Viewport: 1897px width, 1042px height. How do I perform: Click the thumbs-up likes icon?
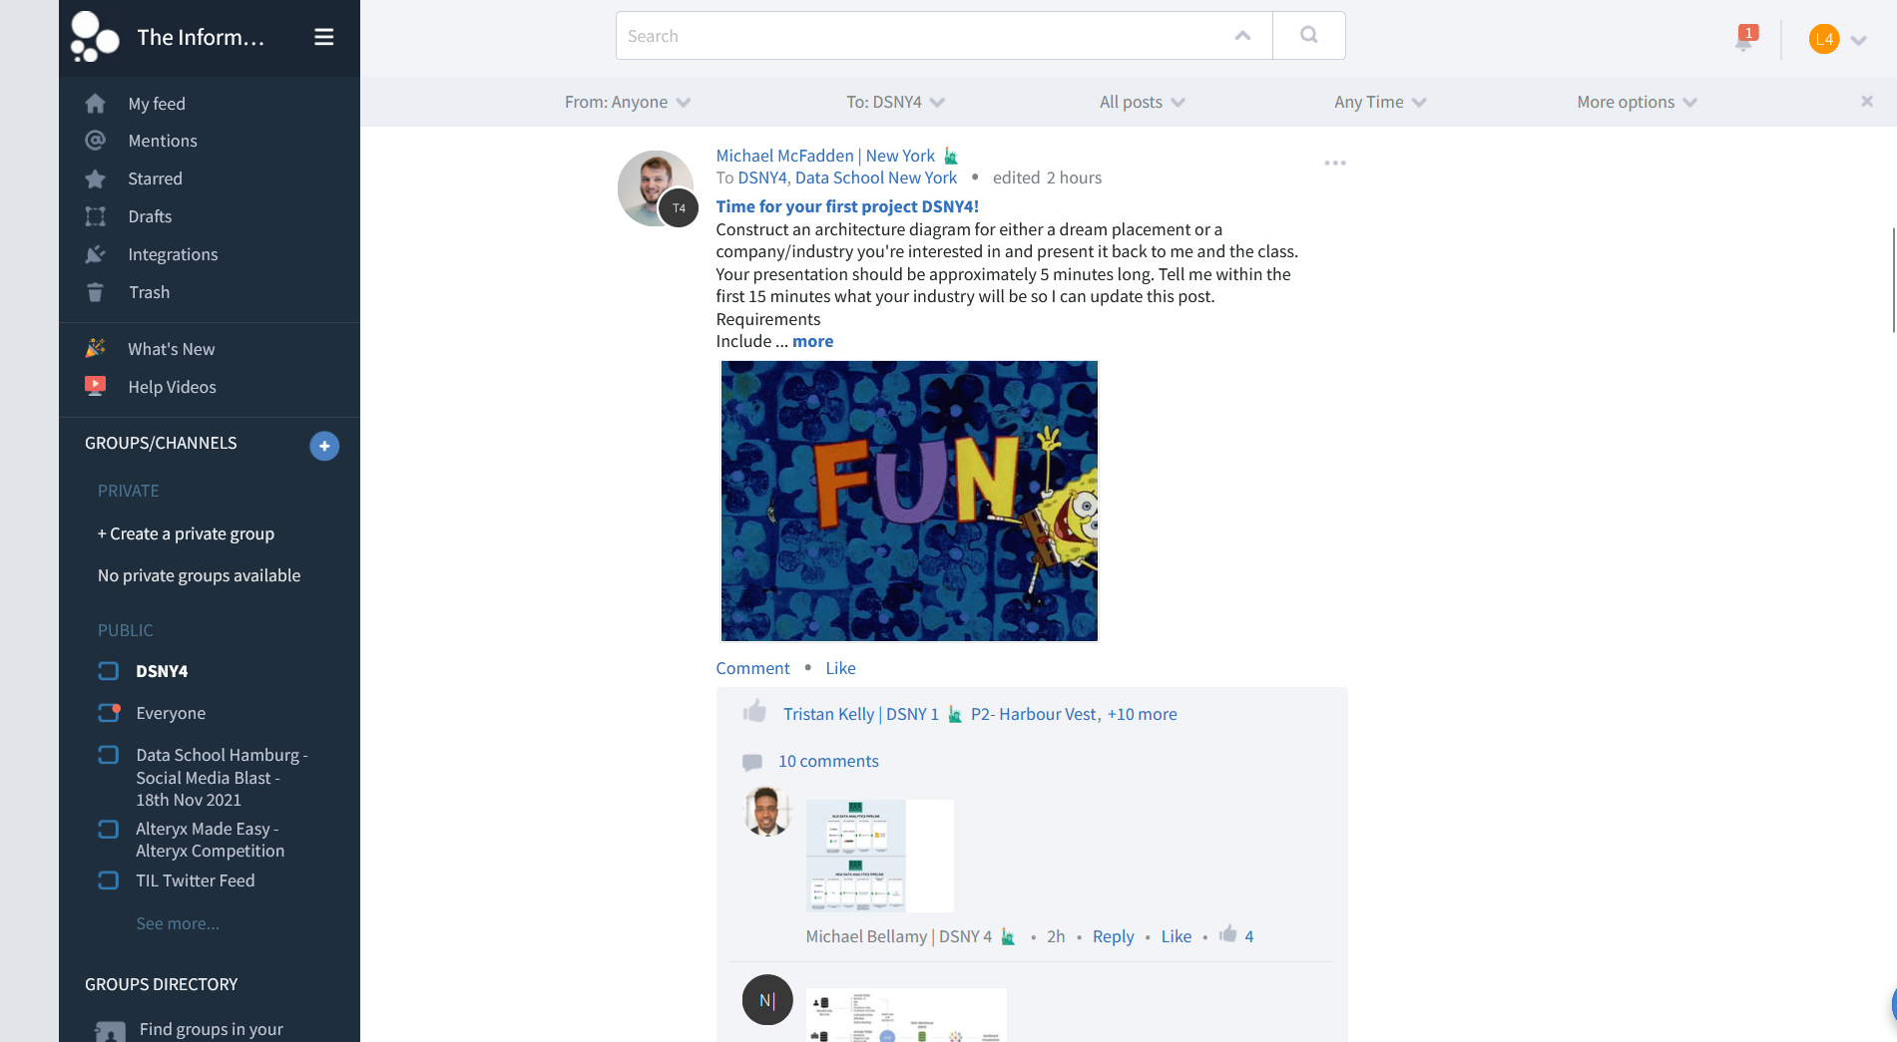(x=754, y=712)
